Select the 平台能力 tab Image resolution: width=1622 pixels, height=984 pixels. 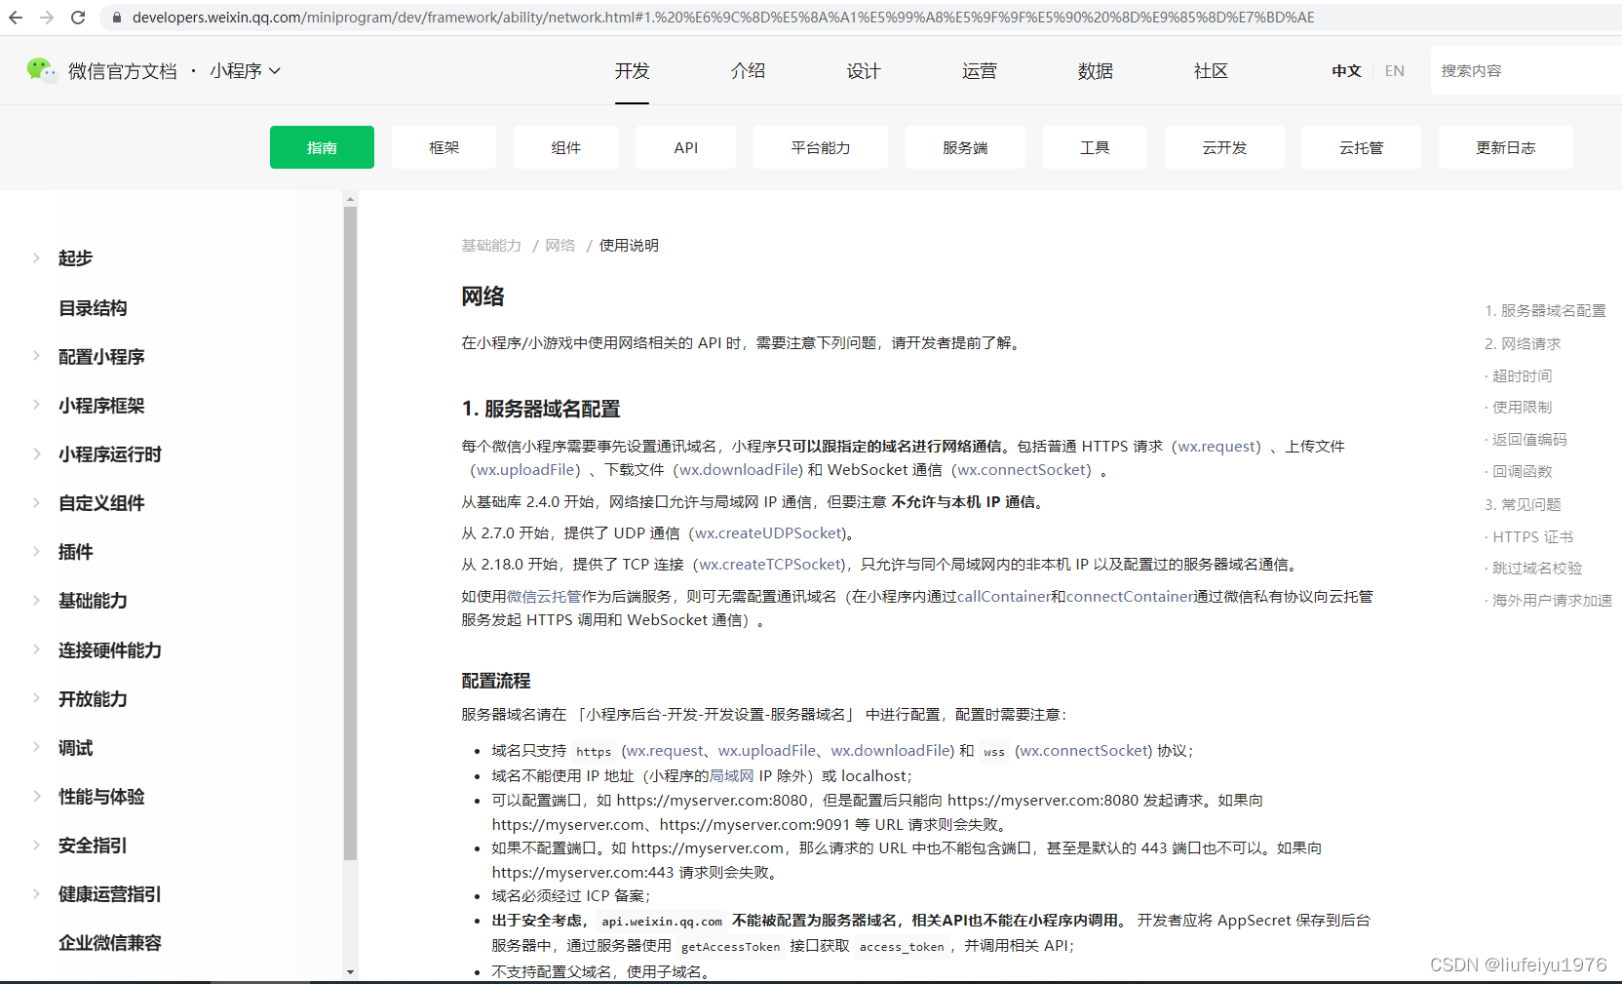[821, 147]
